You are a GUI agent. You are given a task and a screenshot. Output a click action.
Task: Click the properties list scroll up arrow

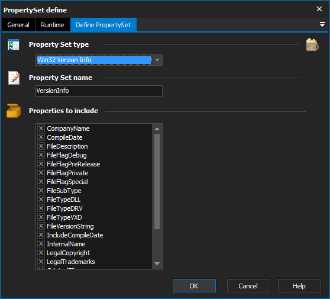point(157,129)
